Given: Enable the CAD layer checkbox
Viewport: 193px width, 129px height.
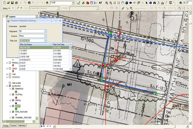Looking at the screenshot, I should (x=10, y=74).
